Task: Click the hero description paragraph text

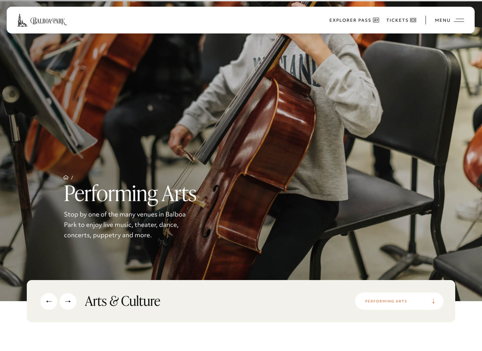Action: (x=125, y=225)
